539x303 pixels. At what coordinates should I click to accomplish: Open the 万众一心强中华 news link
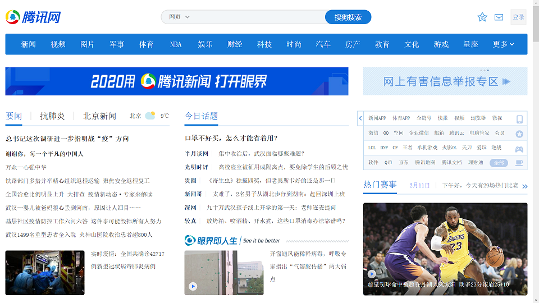[26, 167]
